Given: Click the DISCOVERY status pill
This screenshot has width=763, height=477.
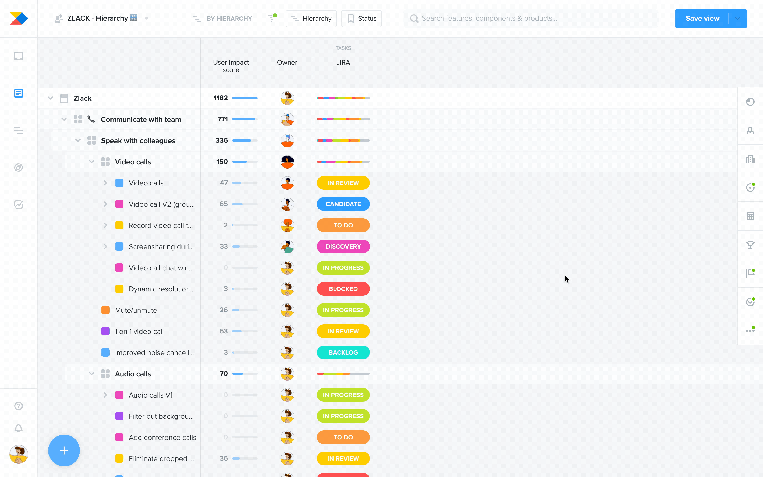Looking at the screenshot, I should click(x=343, y=246).
